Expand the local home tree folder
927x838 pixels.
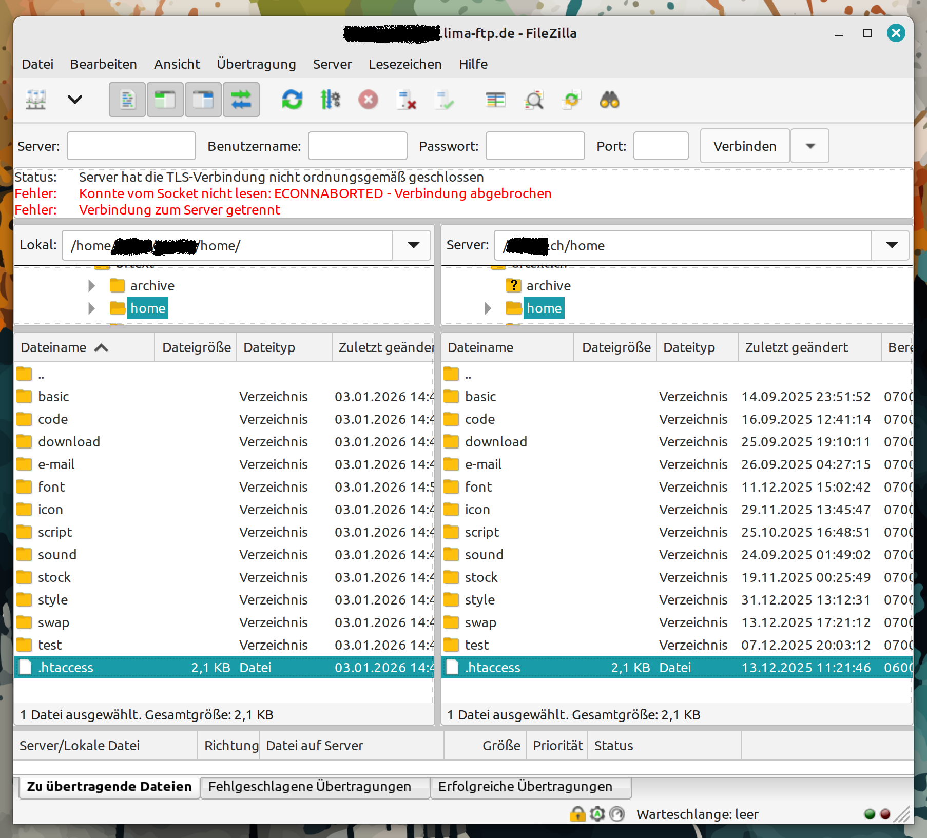91,308
